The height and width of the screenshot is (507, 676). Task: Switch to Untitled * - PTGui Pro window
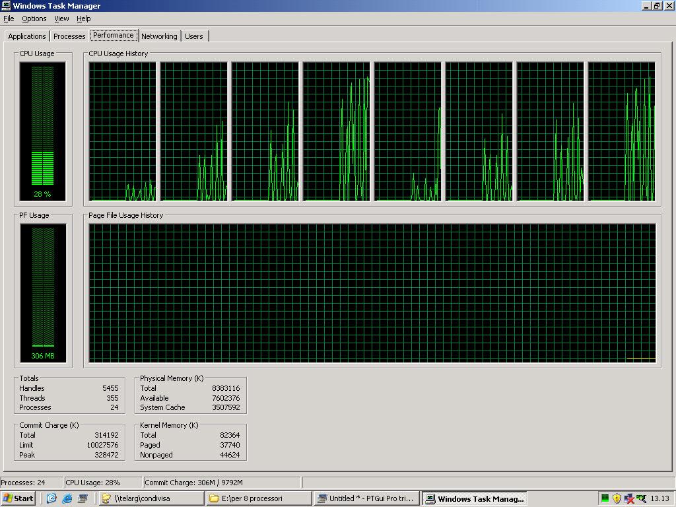click(366, 498)
